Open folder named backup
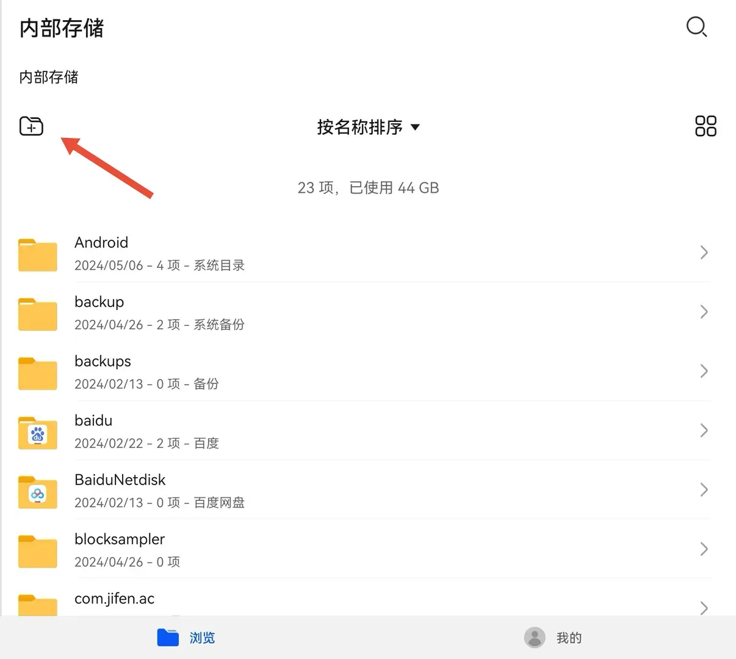This screenshot has width=736, height=659. tap(99, 301)
